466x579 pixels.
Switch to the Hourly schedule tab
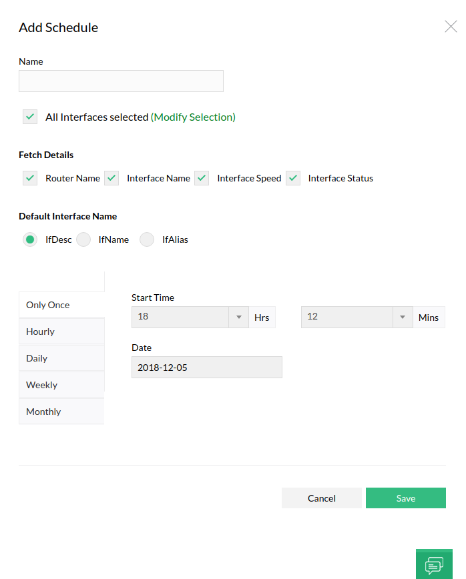click(61, 332)
